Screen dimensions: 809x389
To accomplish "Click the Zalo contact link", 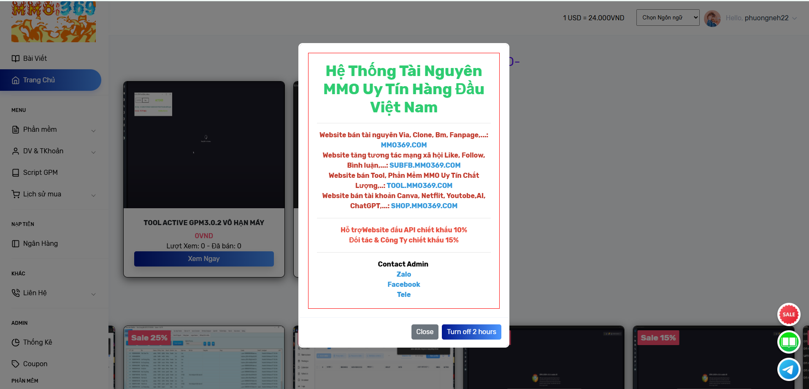I will (x=403, y=274).
